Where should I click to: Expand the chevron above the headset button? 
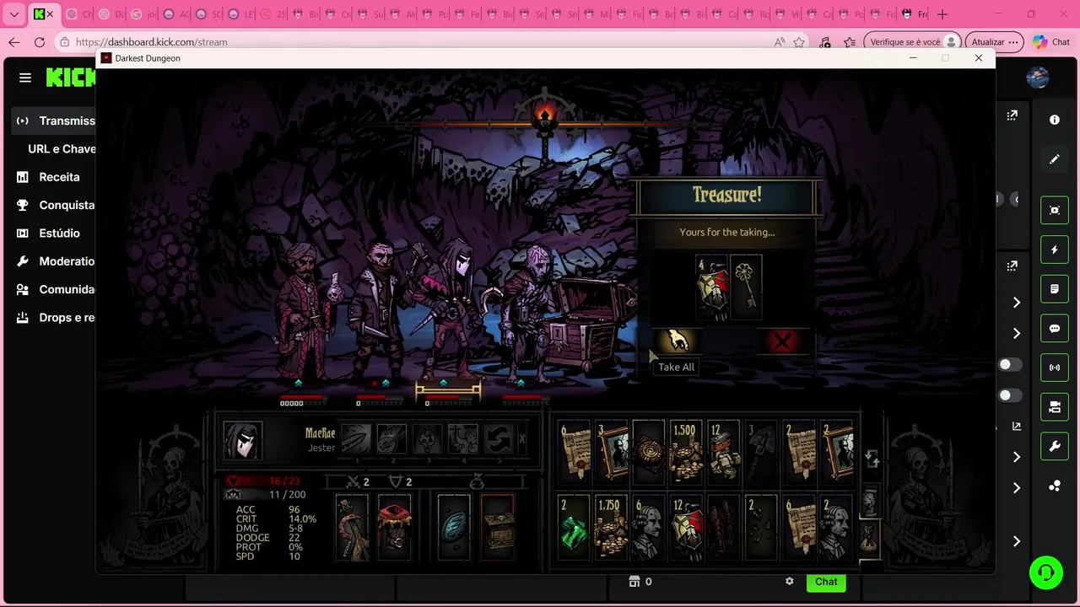pyautogui.click(x=1017, y=541)
